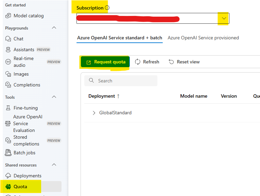Screen dimensions: 260x196
Task: Open the Subscription dropdown arrow
Action: tap(224, 18)
